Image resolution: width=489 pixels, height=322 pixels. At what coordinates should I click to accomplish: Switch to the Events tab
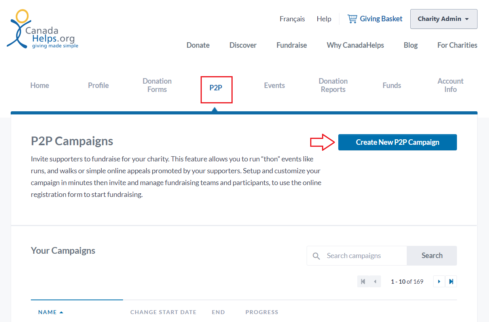click(275, 85)
